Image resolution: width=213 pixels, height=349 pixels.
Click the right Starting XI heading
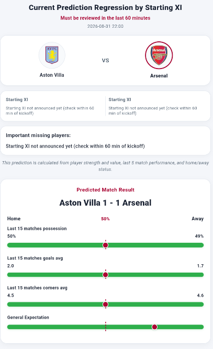click(x=120, y=99)
